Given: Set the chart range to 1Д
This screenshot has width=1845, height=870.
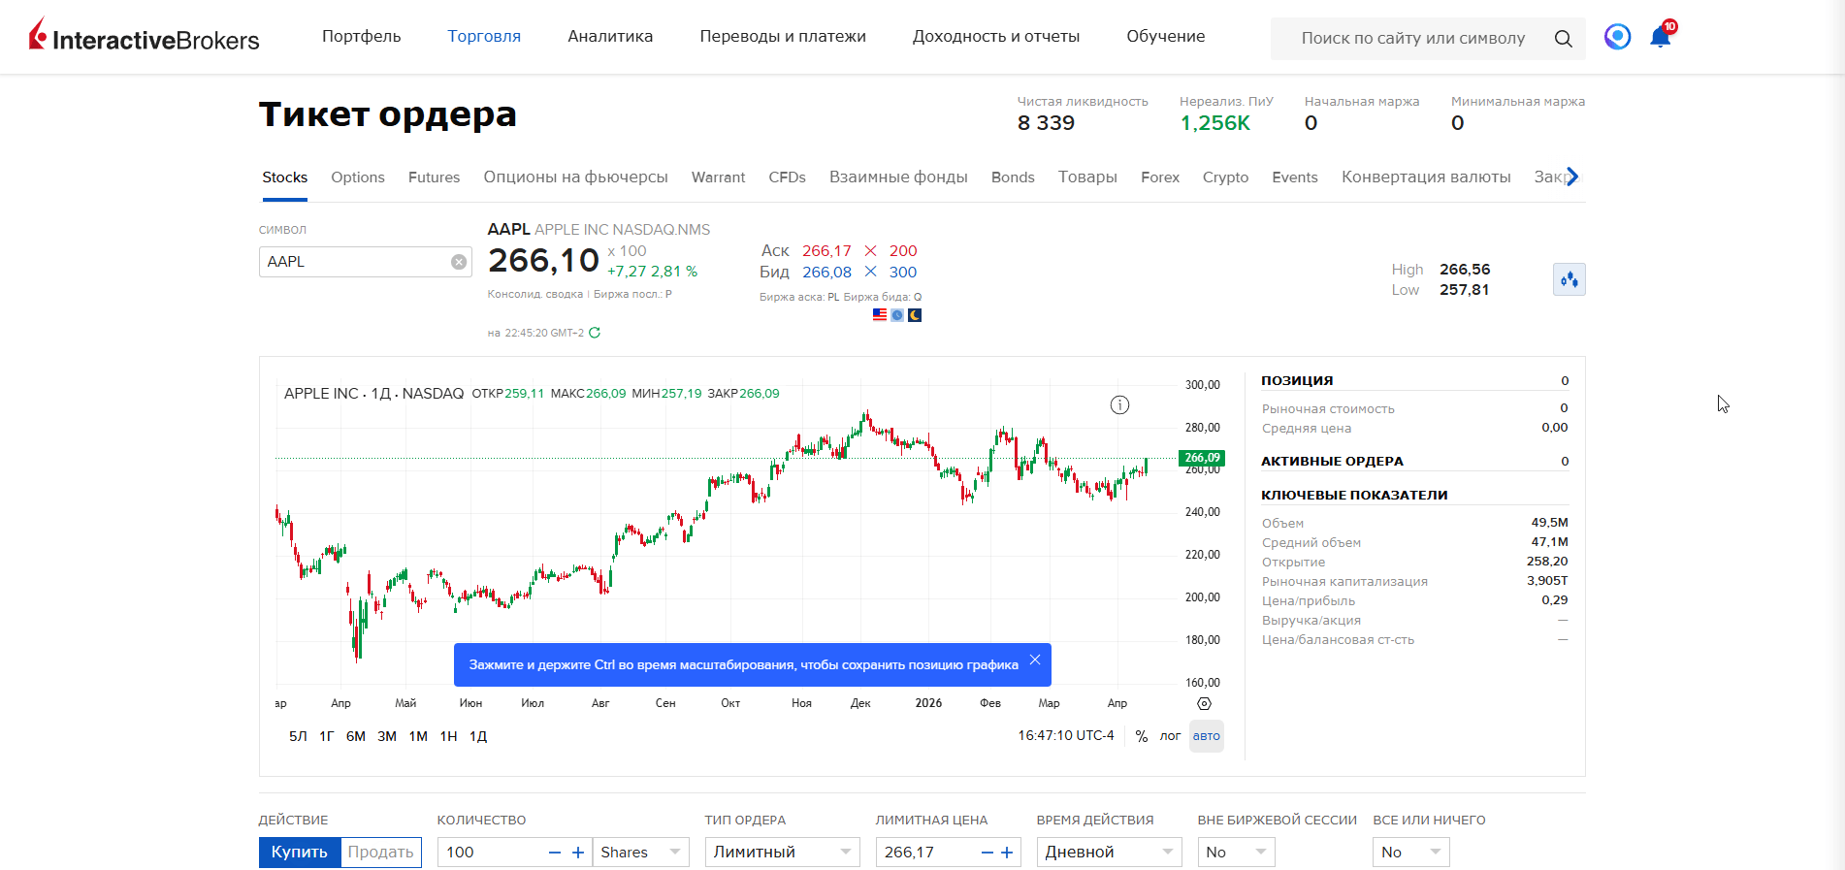Looking at the screenshot, I should pos(478,736).
